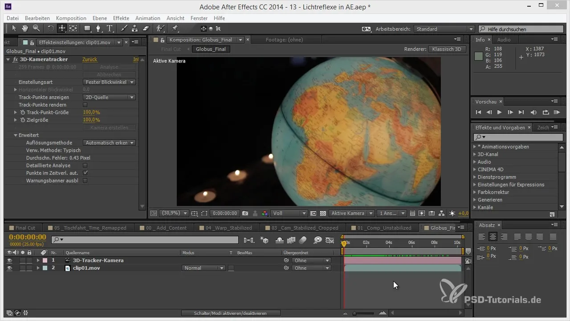This screenshot has width=570, height=321.
Task: Collapse the Erweitert section
Action: tap(16, 135)
